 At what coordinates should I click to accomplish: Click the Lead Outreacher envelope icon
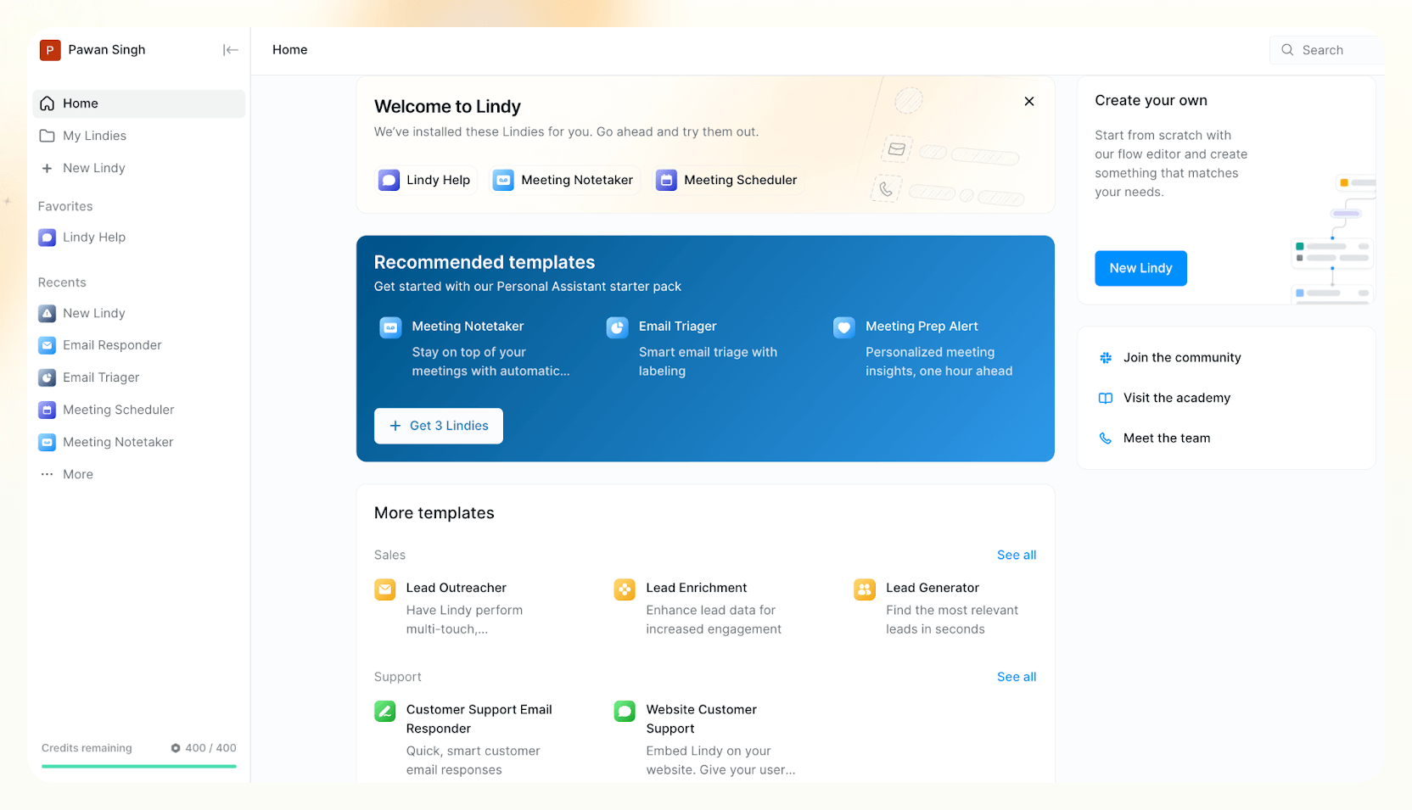pyautogui.click(x=385, y=589)
